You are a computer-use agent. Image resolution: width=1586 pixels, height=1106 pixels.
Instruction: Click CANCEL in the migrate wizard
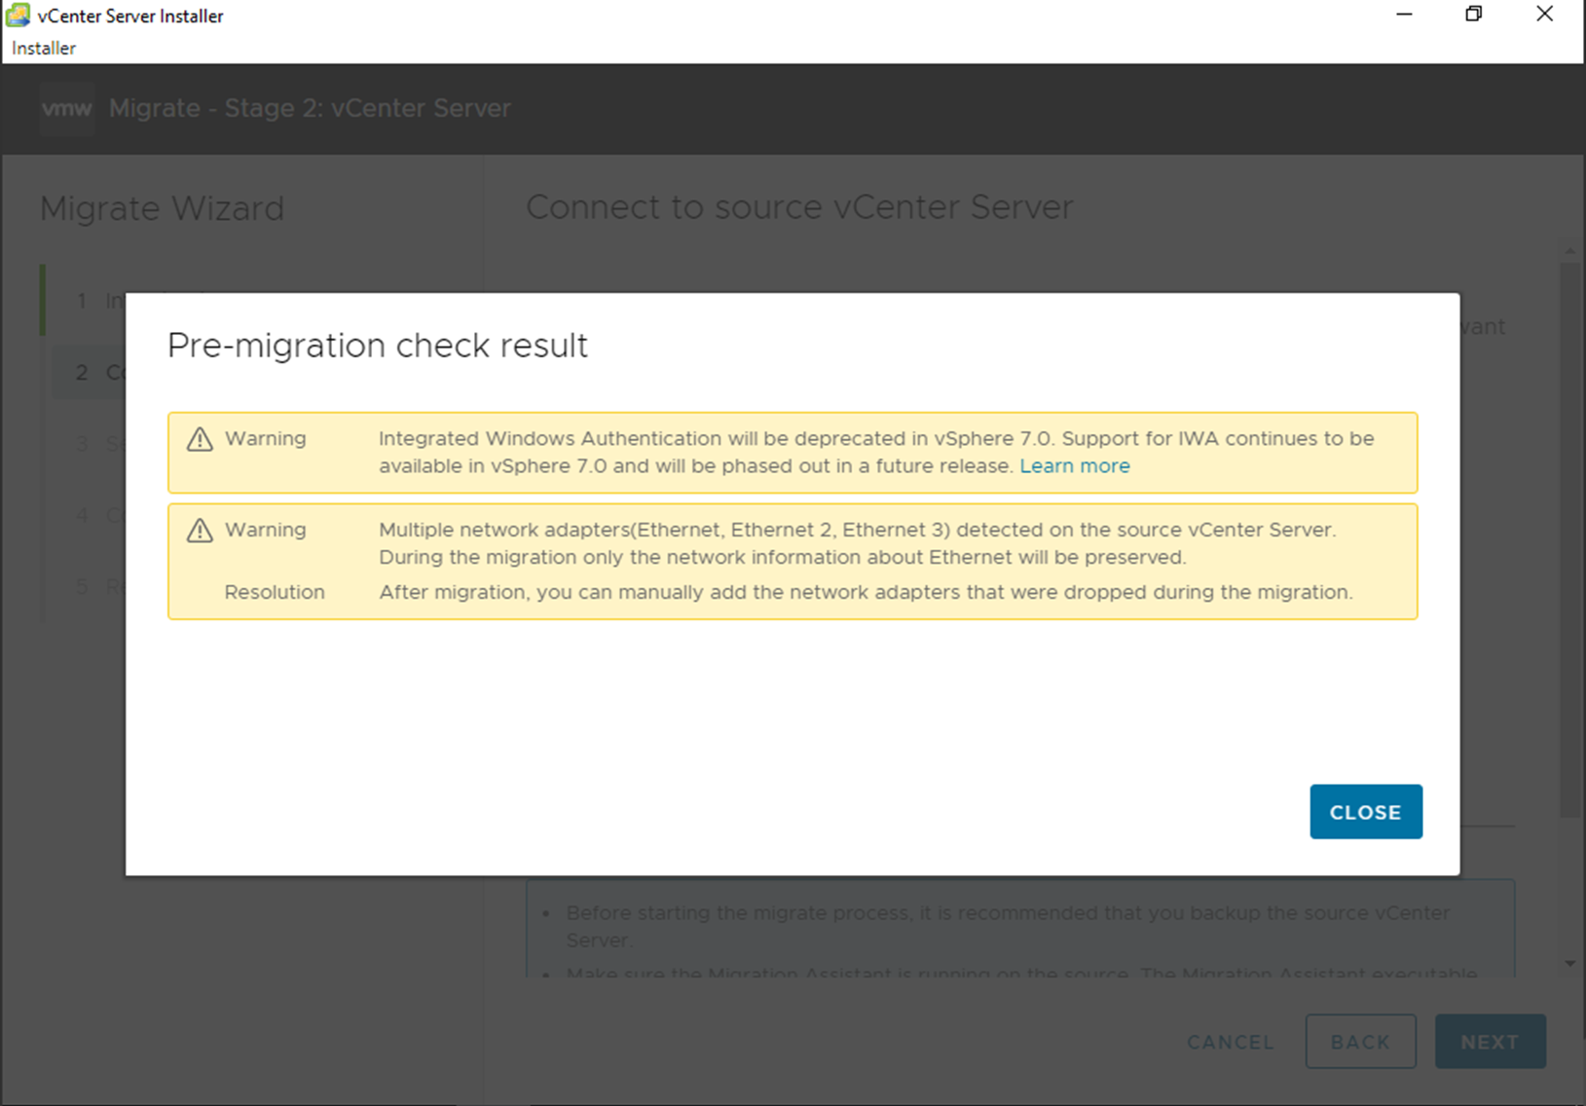coord(1231,1042)
